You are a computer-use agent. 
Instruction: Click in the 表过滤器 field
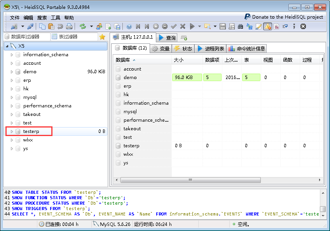pos(75,37)
